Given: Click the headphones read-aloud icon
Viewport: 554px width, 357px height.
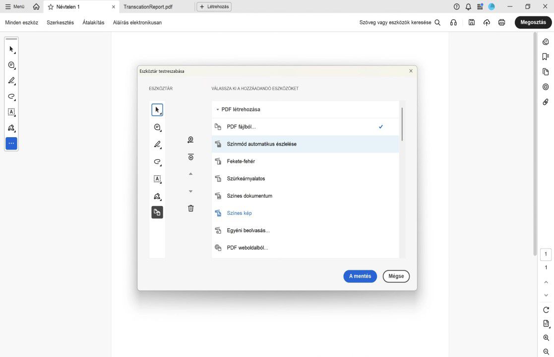Looking at the screenshot, I should coord(453,23).
